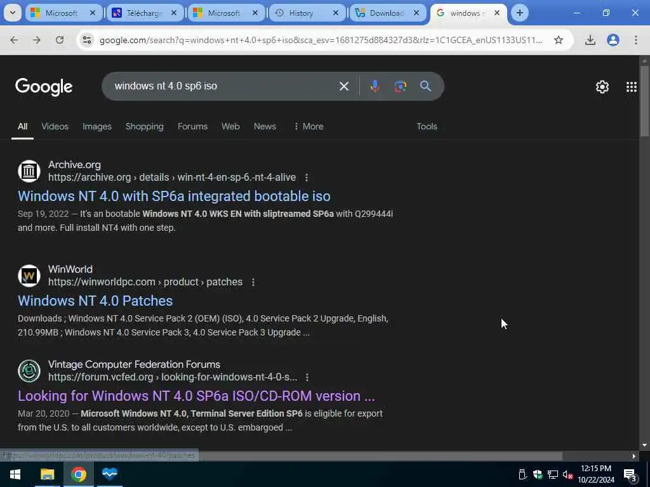The image size is (650, 487).
Task: Search by image with Lens icon
Action: pos(400,86)
